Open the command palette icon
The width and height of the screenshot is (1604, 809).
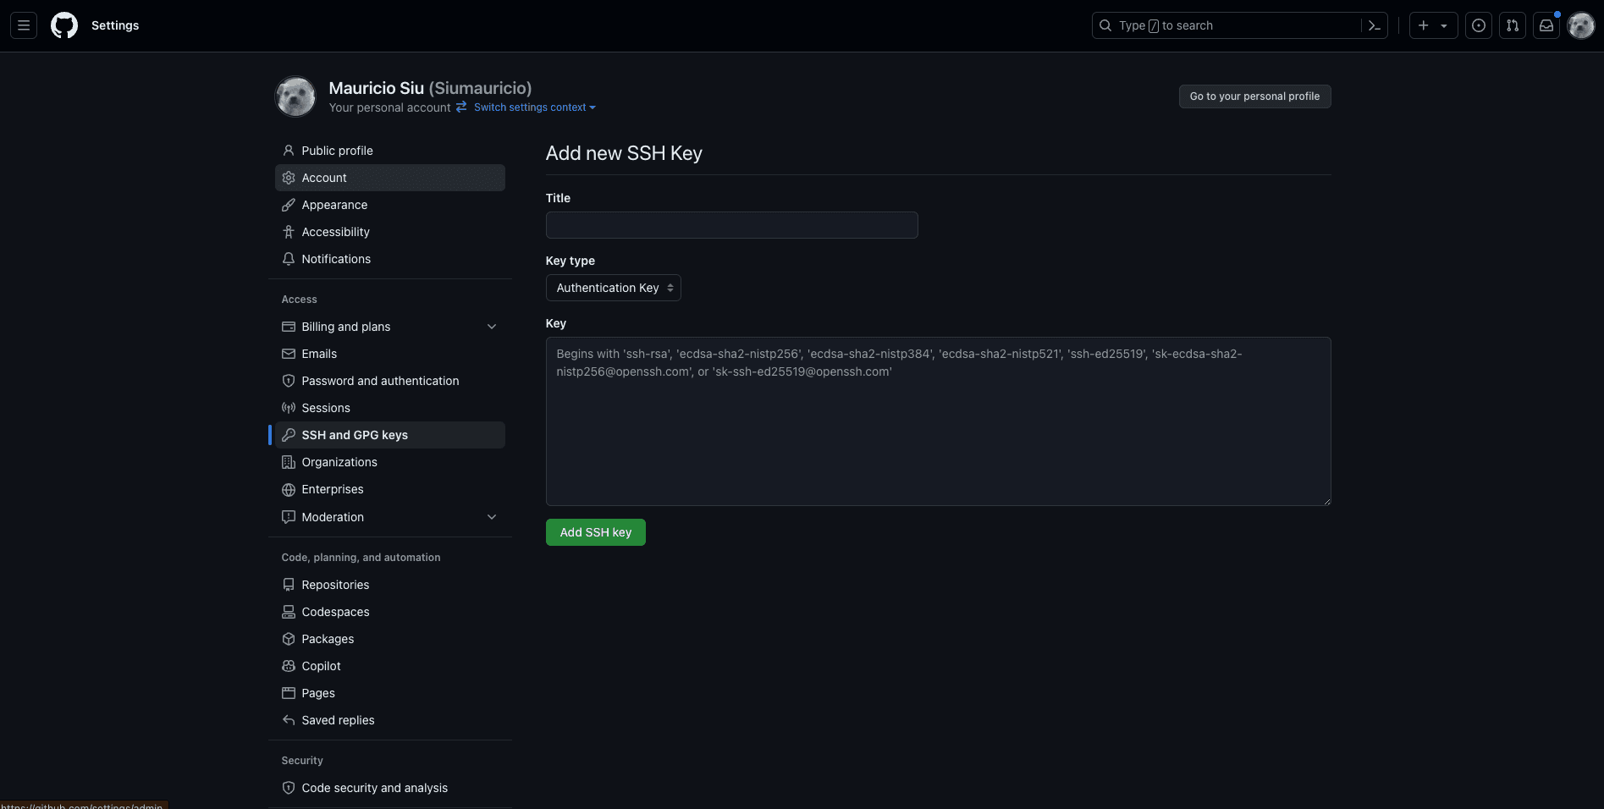[1374, 25]
